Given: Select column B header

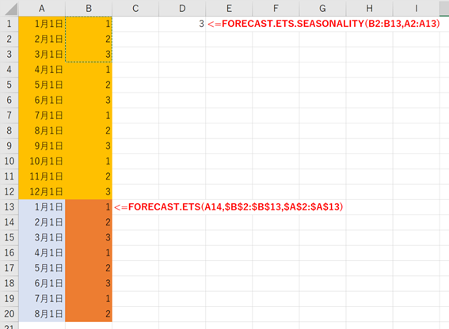Looking at the screenshot, I should coord(89,8).
